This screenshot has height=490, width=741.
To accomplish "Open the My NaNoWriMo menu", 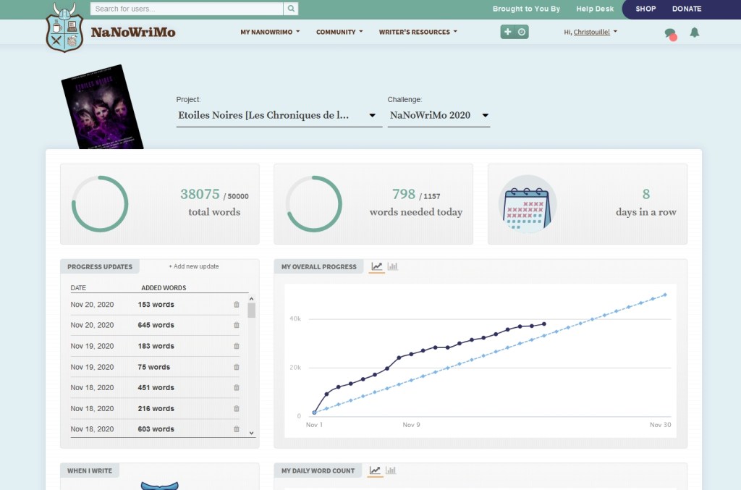I will click(x=270, y=32).
